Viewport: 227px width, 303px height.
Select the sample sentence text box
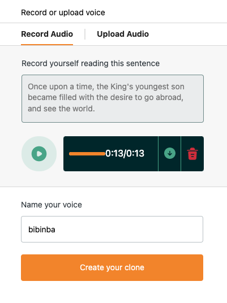(x=113, y=98)
